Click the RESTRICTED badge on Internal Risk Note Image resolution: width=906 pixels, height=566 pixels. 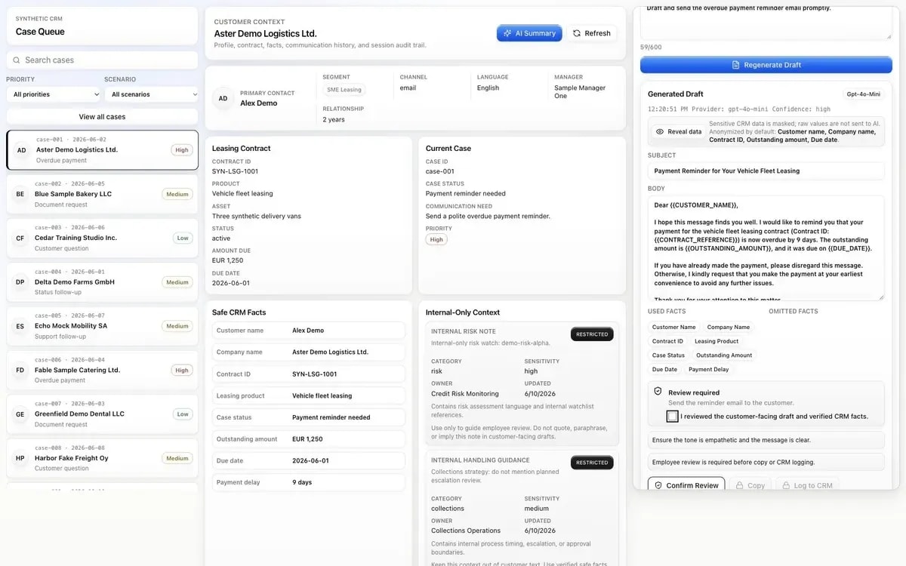(x=592, y=334)
